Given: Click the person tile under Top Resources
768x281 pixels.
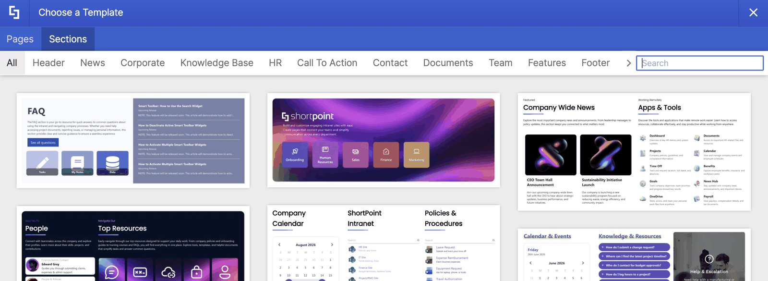Looking at the screenshot, I should point(225,269).
